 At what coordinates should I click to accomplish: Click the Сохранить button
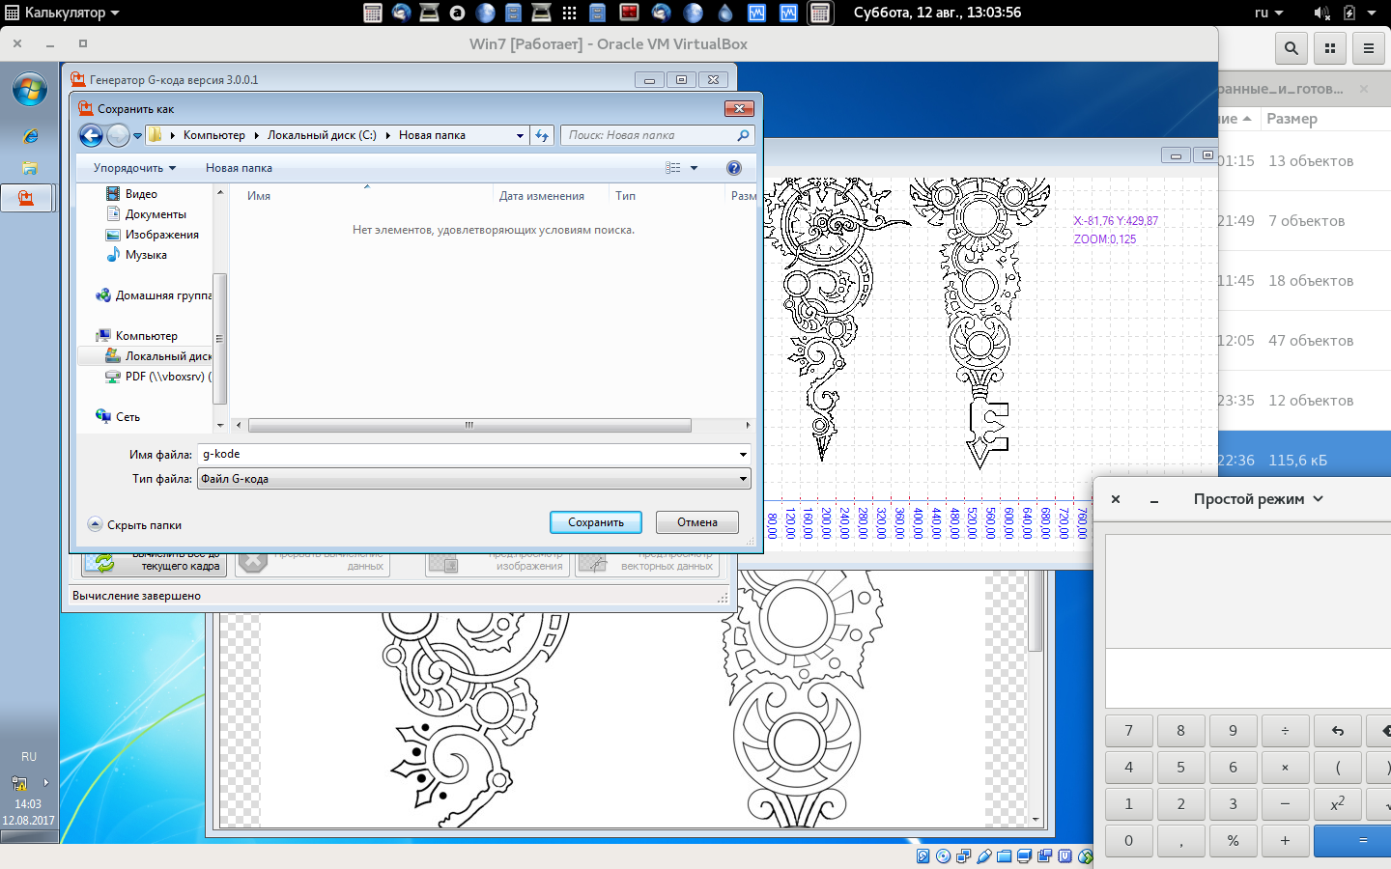click(595, 522)
